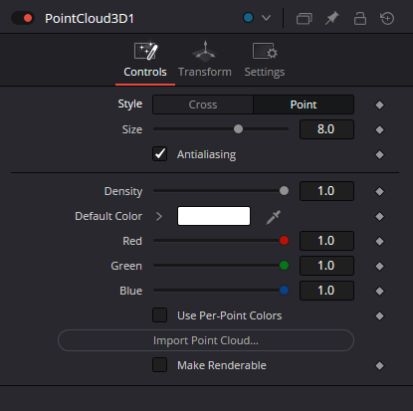The image size is (413, 411).
Task: Click the Red keyframe diamond
Action: click(379, 242)
